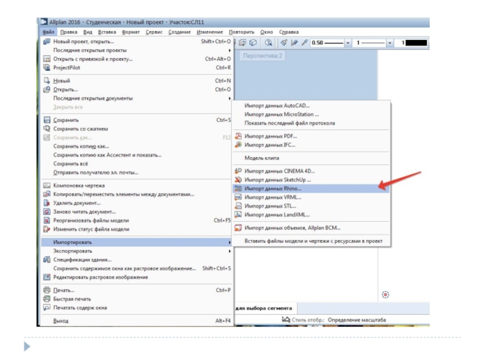
Task: Open the line type 1 dropdown arrow
Action: tap(389, 44)
